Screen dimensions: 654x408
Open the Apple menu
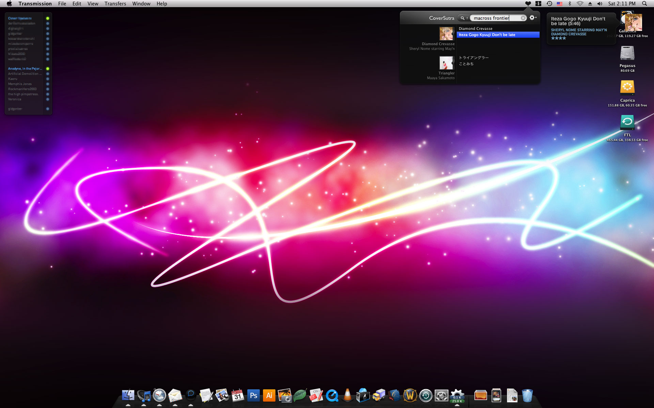pyautogui.click(x=9, y=3)
